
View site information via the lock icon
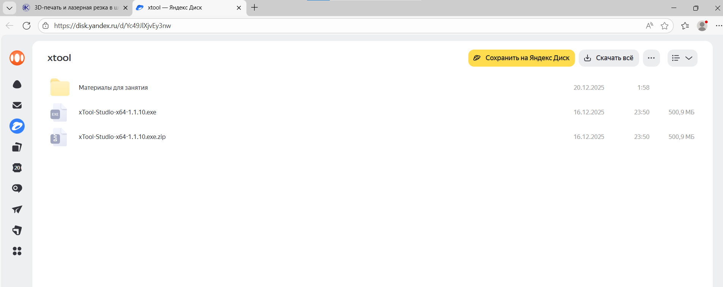tap(46, 26)
